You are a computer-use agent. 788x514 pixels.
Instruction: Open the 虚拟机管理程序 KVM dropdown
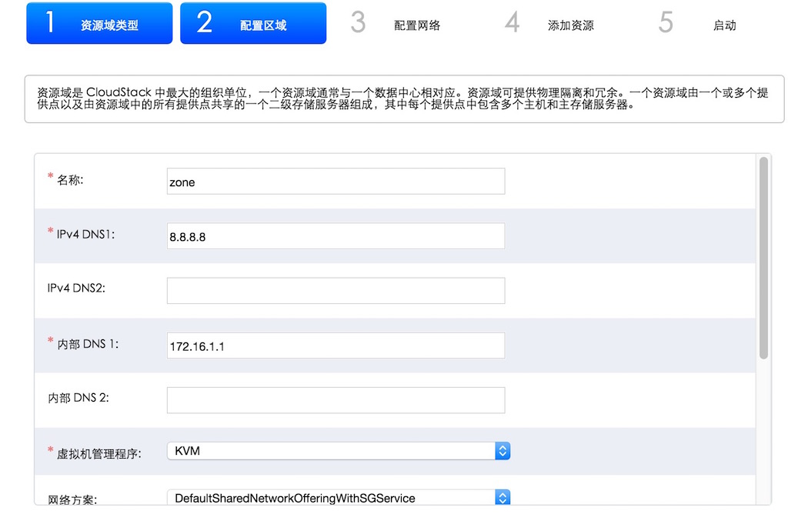pyautogui.click(x=339, y=451)
